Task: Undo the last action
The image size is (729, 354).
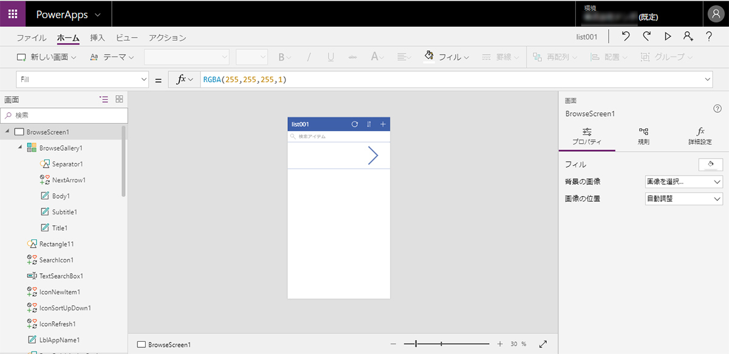Action: click(625, 37)
